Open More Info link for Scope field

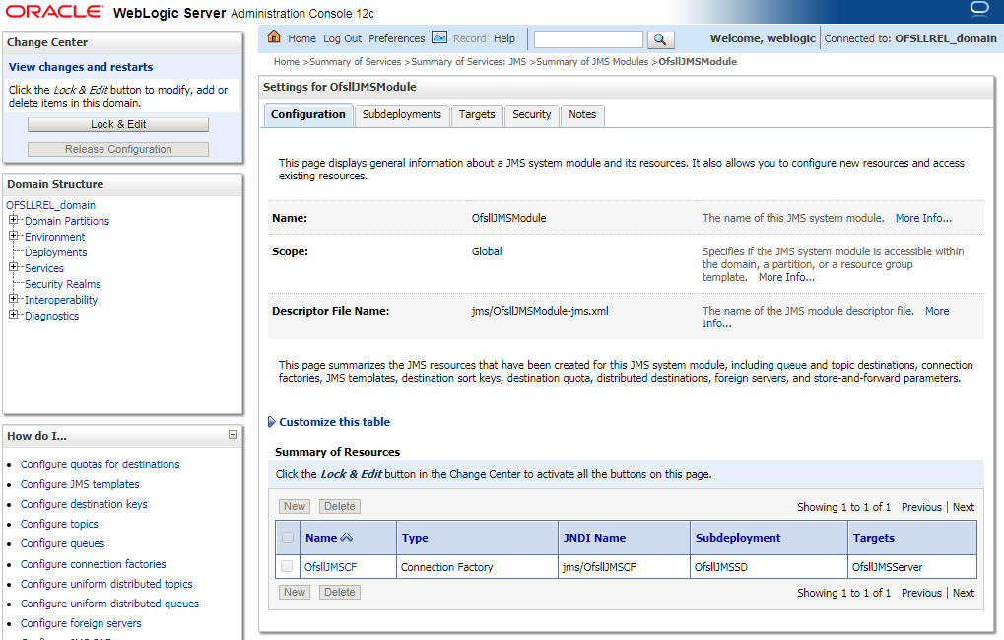pyautogui.click(x=786, y=277)
